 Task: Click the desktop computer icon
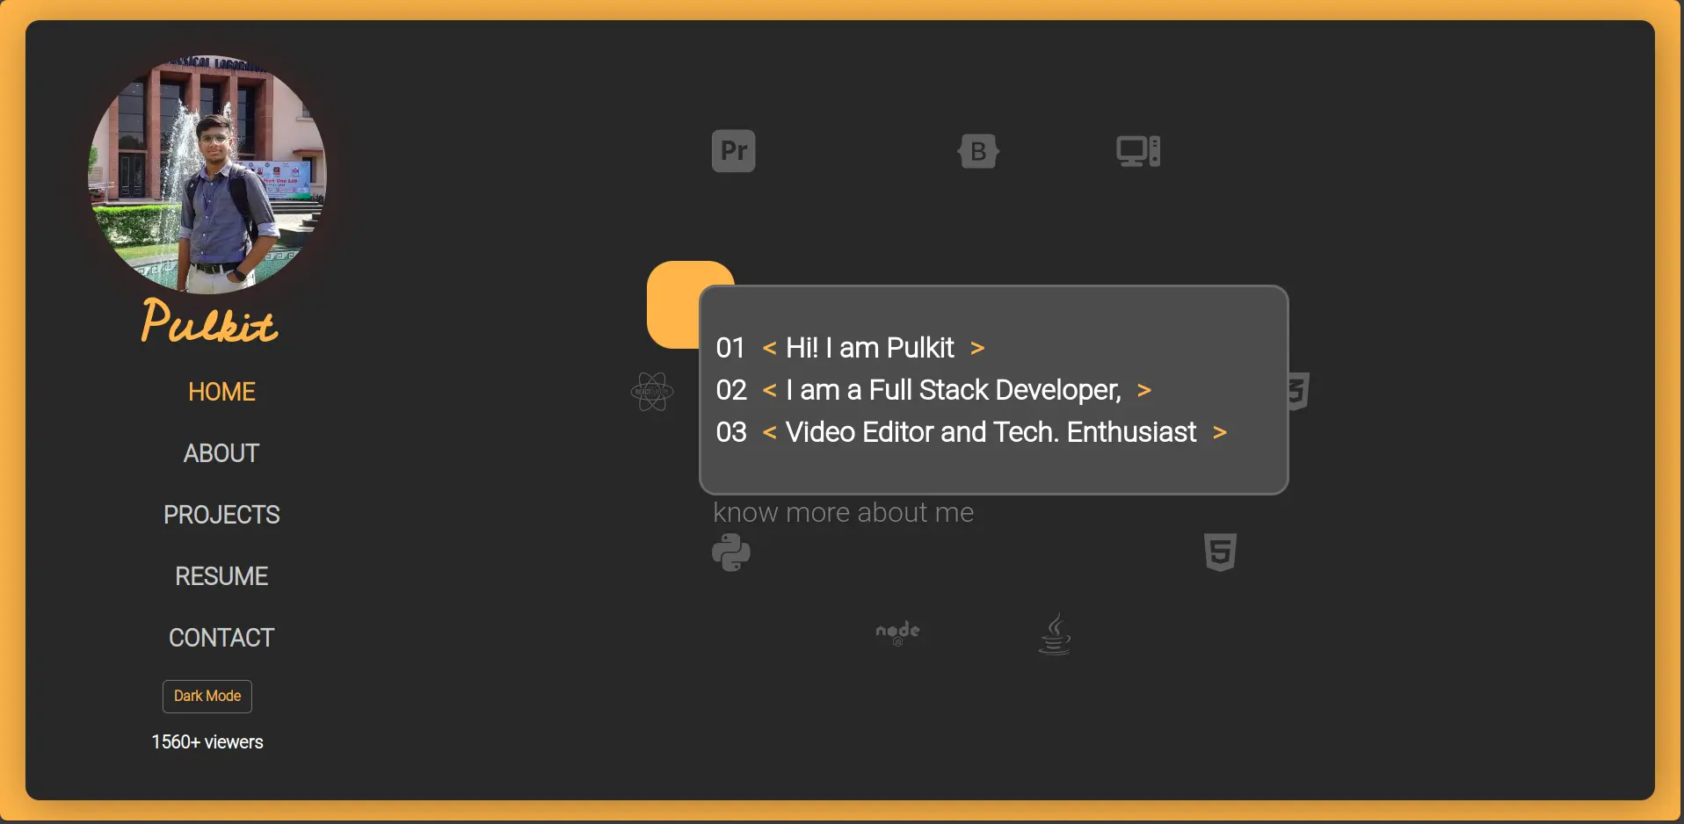[x=1138, y=151]
